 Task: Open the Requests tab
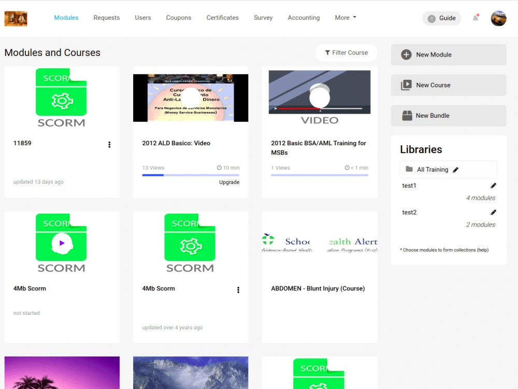(x=106, y=18)
